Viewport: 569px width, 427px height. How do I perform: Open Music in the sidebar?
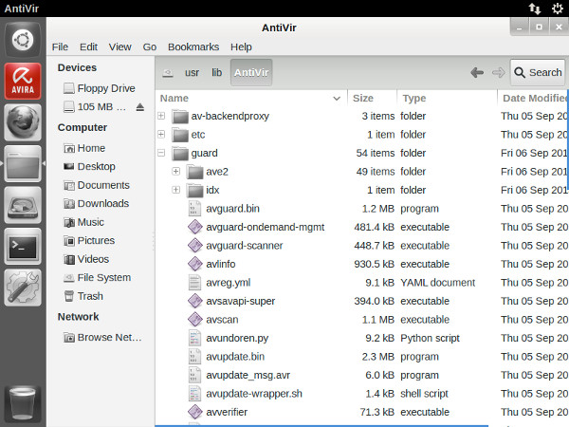83,222
